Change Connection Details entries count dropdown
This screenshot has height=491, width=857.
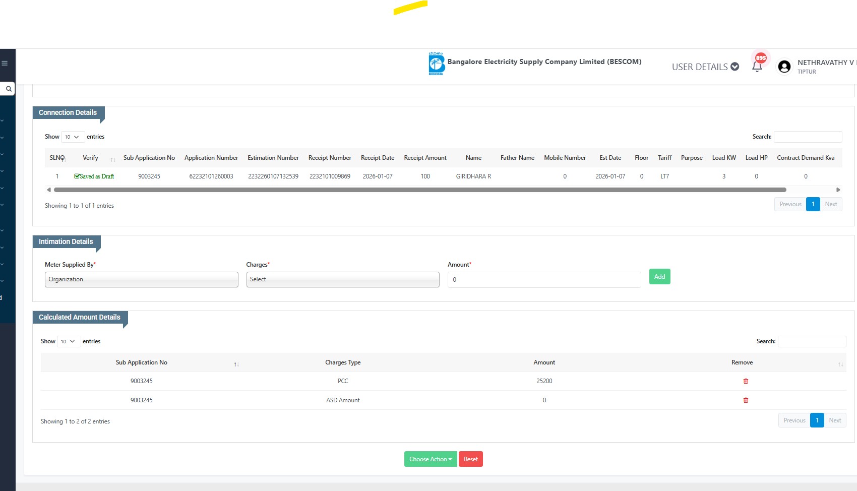click(73, 137)
